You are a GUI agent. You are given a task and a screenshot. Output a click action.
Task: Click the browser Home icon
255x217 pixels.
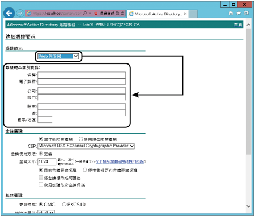click(231, 13)
